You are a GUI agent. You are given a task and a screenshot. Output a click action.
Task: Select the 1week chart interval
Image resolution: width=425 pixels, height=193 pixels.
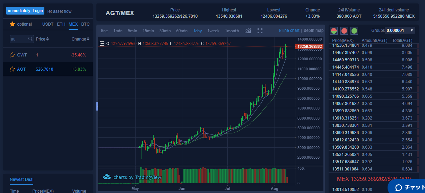213,31
